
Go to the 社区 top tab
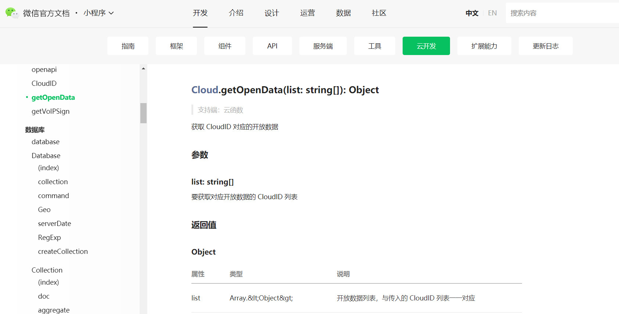(379, 13)
